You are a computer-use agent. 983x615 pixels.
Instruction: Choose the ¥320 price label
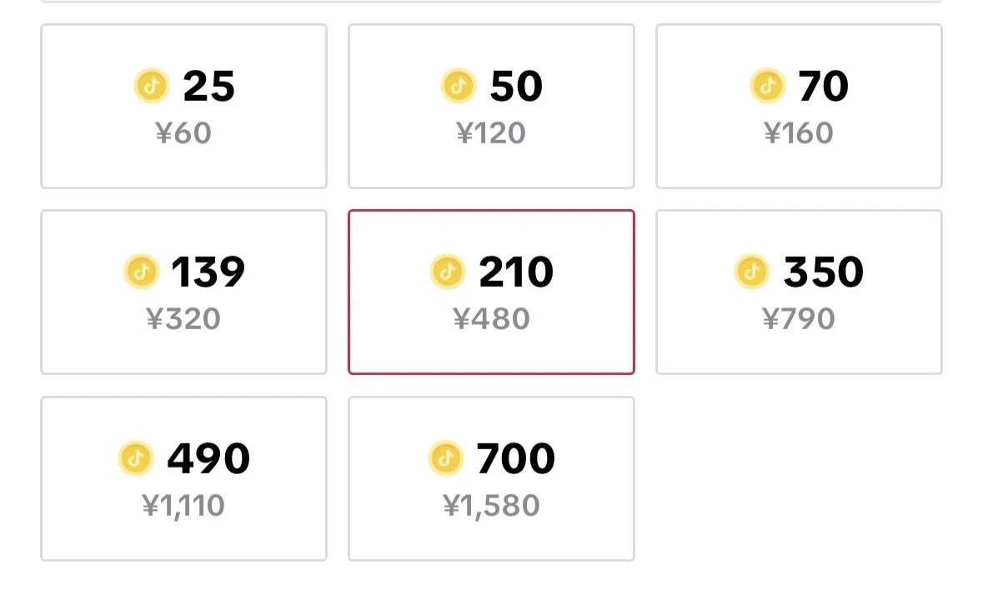click(x=183, y=319)
